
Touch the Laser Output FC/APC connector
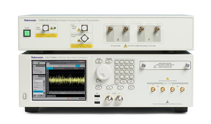pos(46,28)
